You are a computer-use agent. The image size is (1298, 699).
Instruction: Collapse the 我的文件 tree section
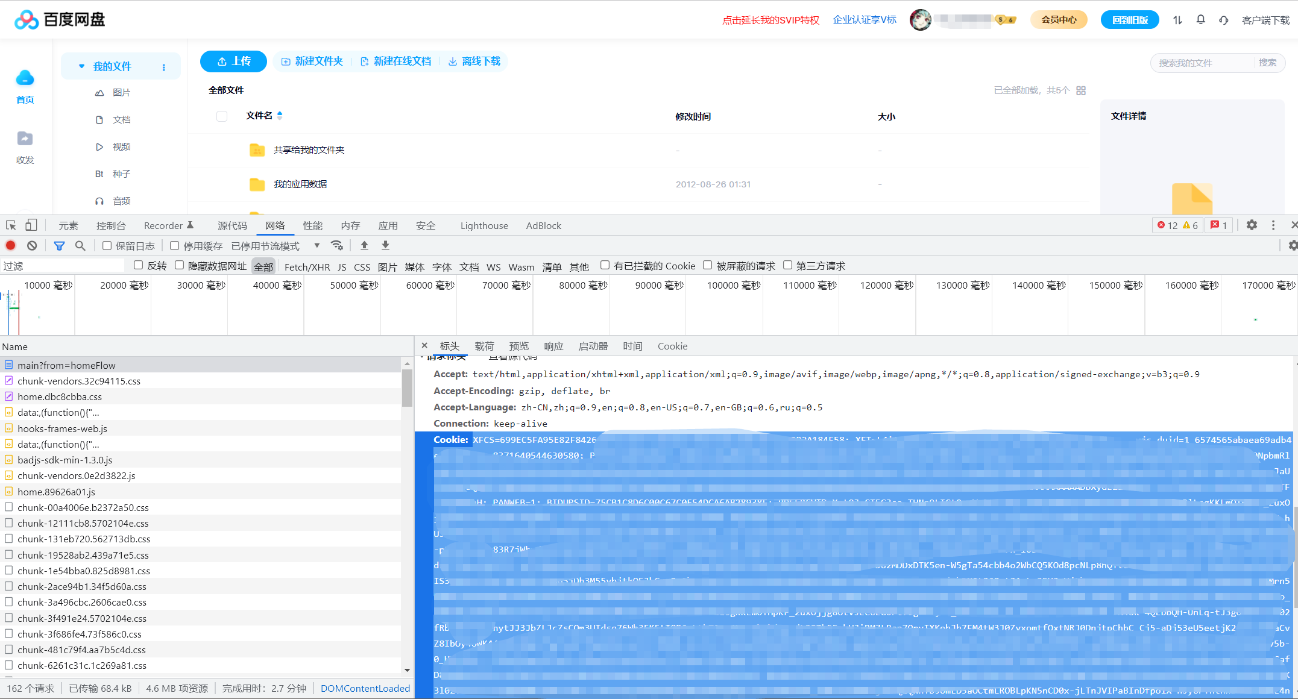[81, 66]
